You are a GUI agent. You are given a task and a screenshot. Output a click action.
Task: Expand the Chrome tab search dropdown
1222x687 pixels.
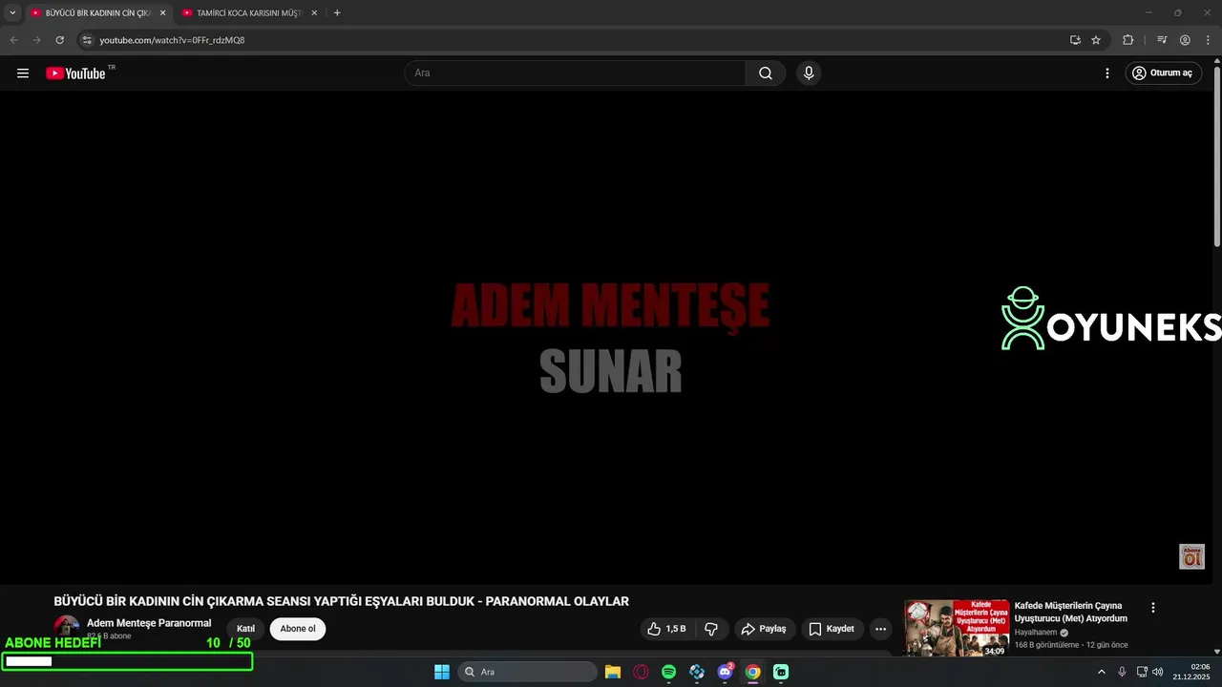coord(12,13)
